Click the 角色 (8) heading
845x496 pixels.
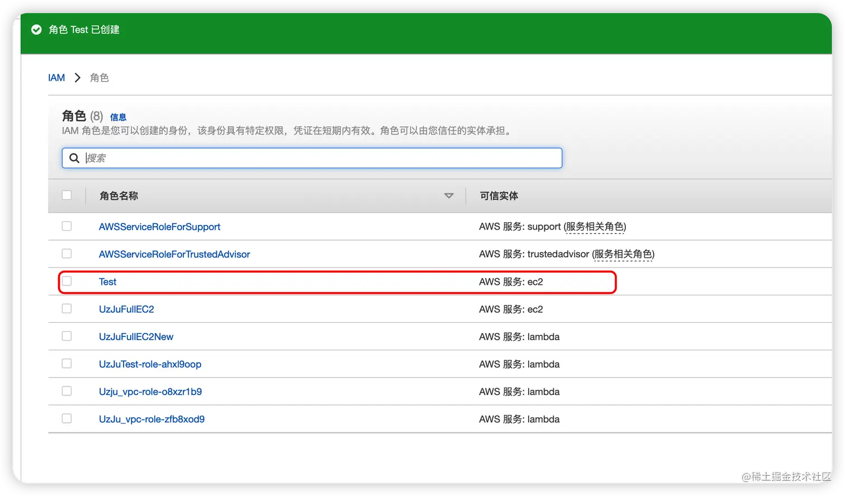[82, 116]
